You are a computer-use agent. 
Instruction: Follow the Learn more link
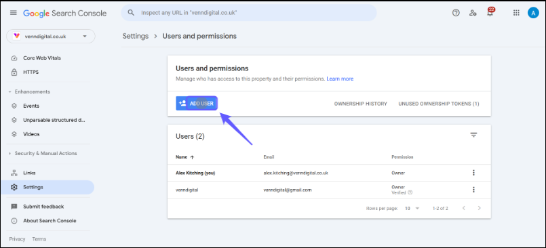(x=340, y=79)
